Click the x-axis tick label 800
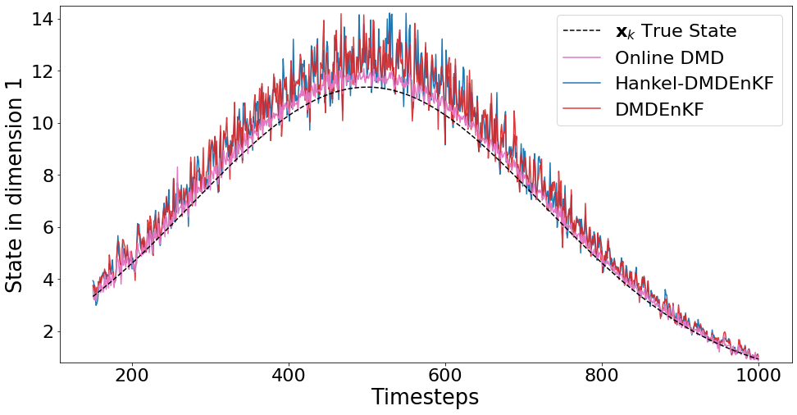 tap(602, 376)
